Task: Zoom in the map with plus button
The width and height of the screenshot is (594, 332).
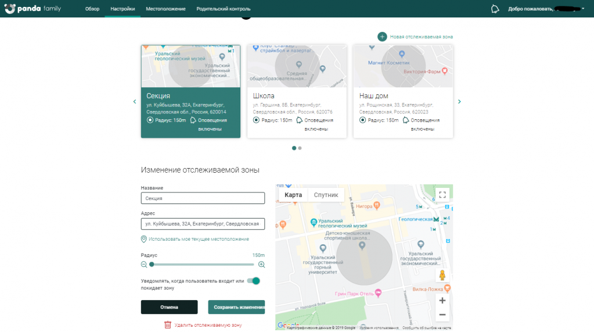Action: pyautogui.click(x=442, y=301)
